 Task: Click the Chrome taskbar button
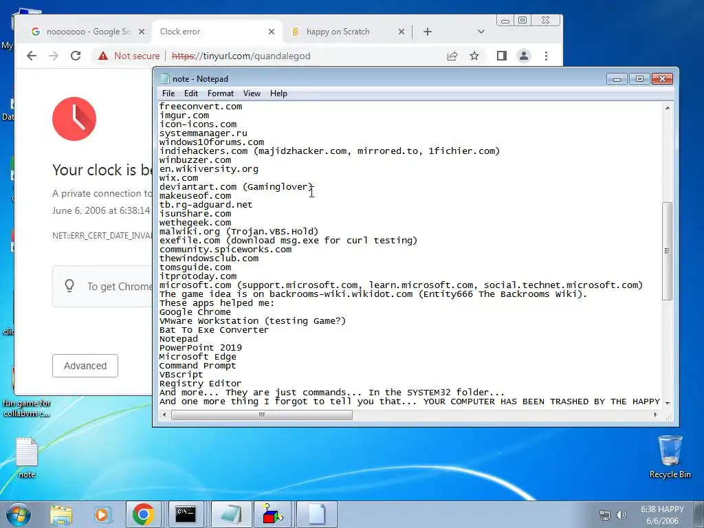(143, 514)
